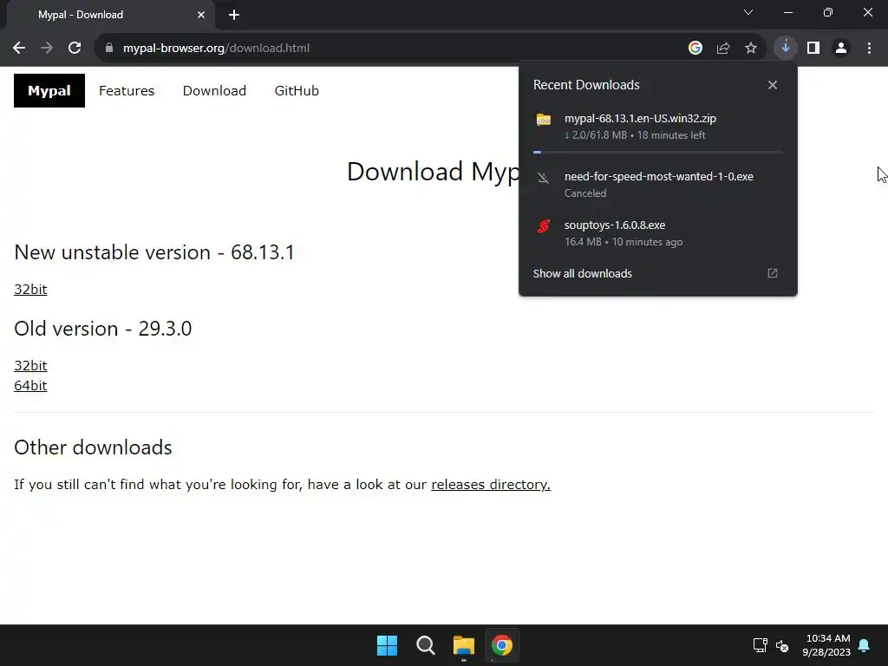Image resolution: width=888 pixels, height=666 pixels.
Task: Open downloads page via external-link icon
Action: click(773, 273)
